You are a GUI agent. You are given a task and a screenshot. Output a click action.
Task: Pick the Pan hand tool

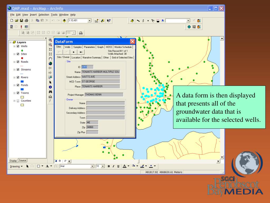(50, 59)
